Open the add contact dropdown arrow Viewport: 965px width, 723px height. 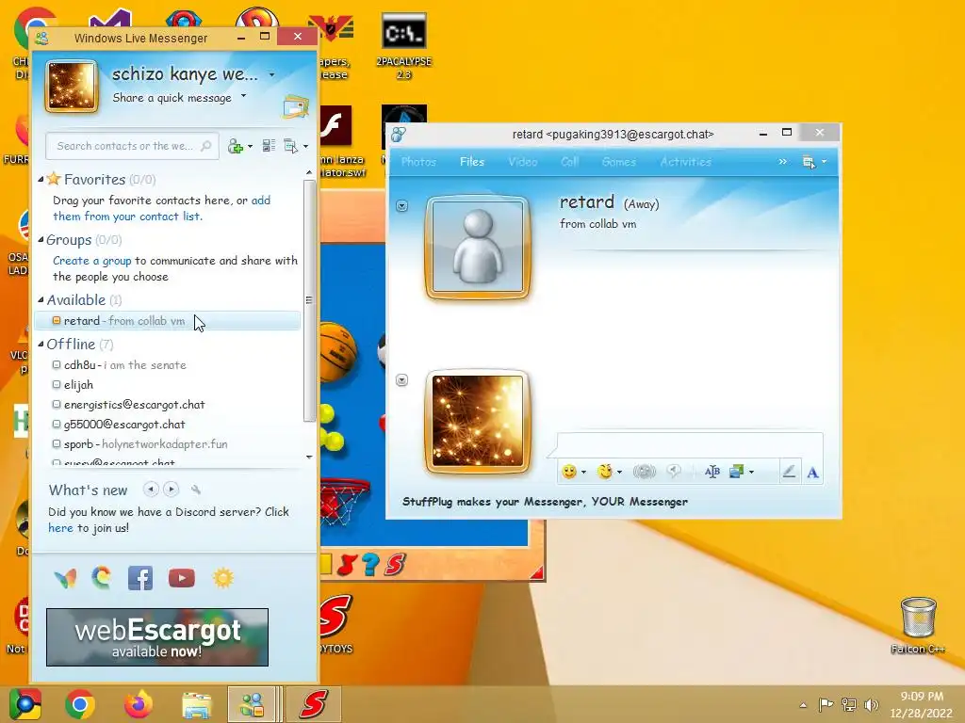(x=250, y=147)
